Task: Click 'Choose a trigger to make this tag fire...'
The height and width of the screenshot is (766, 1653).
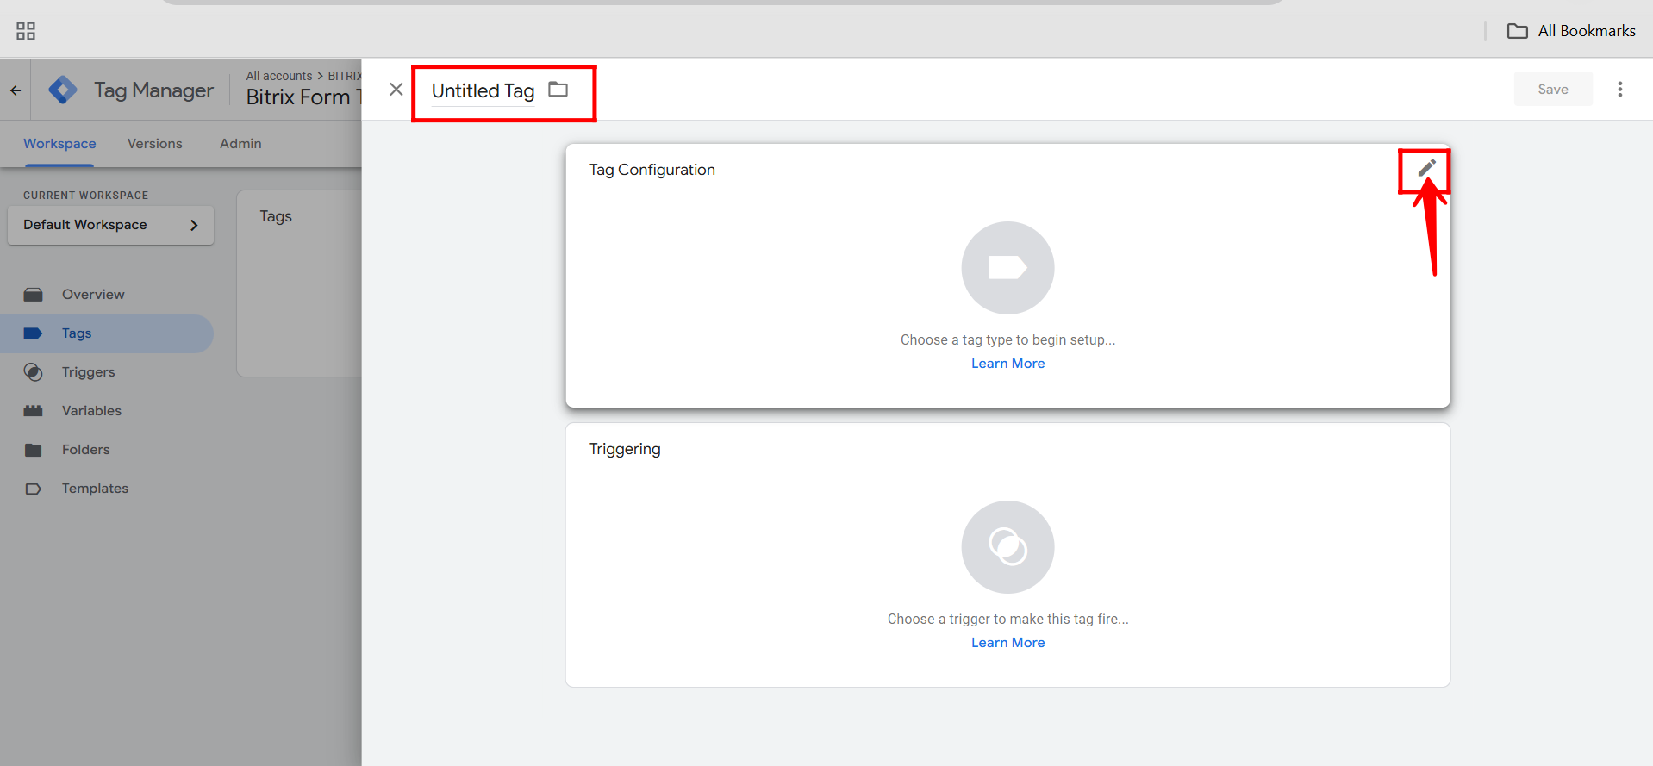Action: (1007, 620)
